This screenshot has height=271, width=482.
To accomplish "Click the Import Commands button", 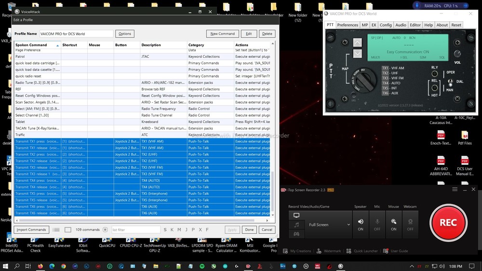I will point(31,230).
